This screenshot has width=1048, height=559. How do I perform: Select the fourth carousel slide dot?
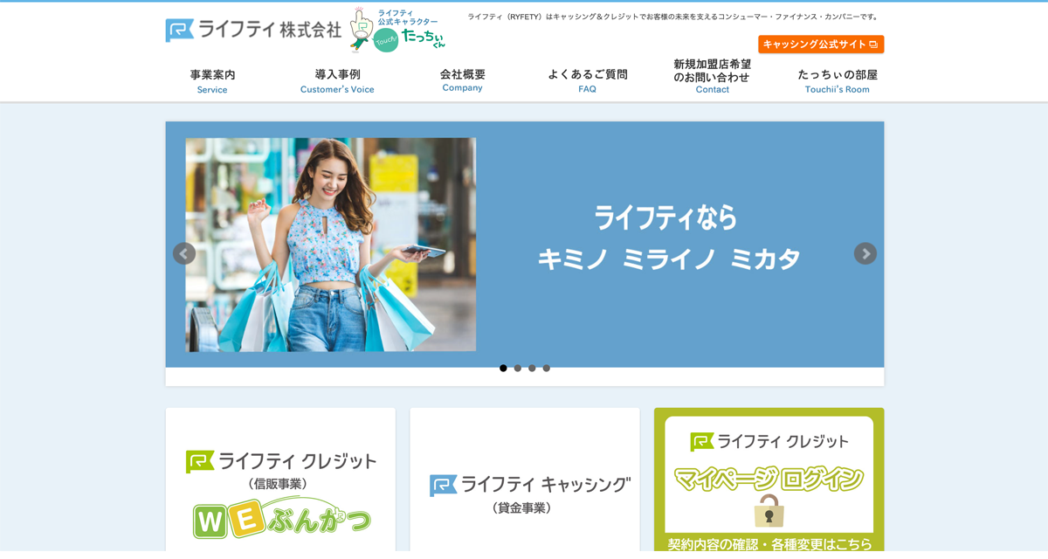[x=546, y=368]
